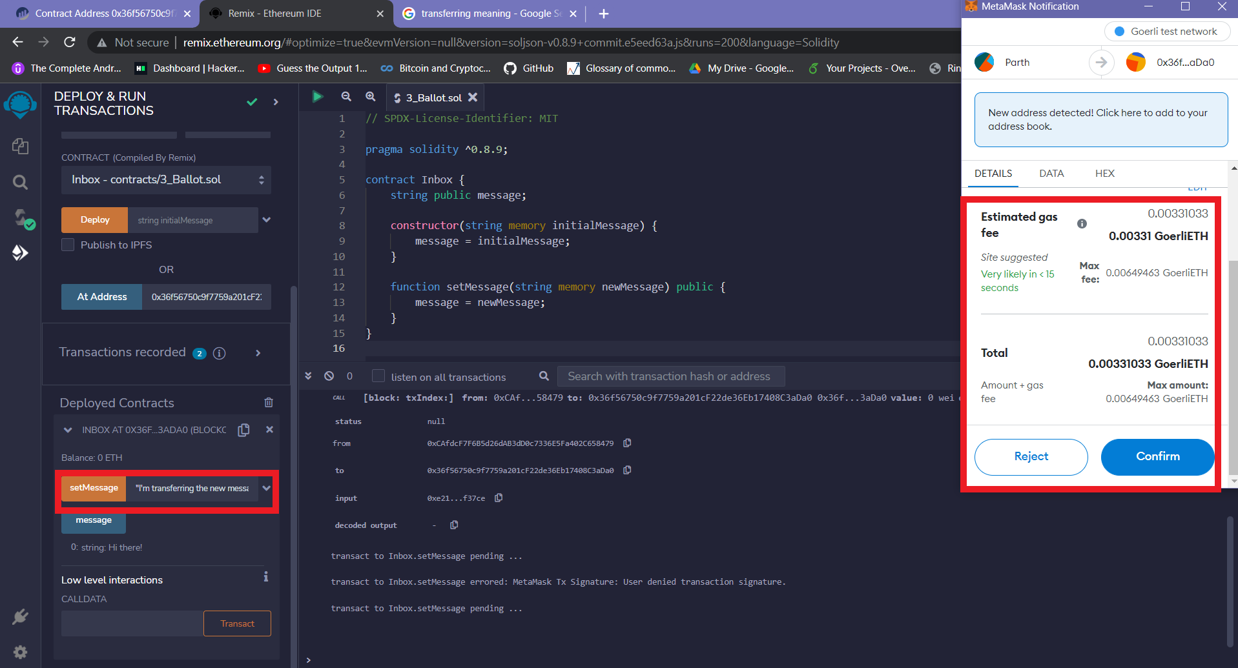Open the contract selection dropdown

pyautogui.click(x=166, y=179)
